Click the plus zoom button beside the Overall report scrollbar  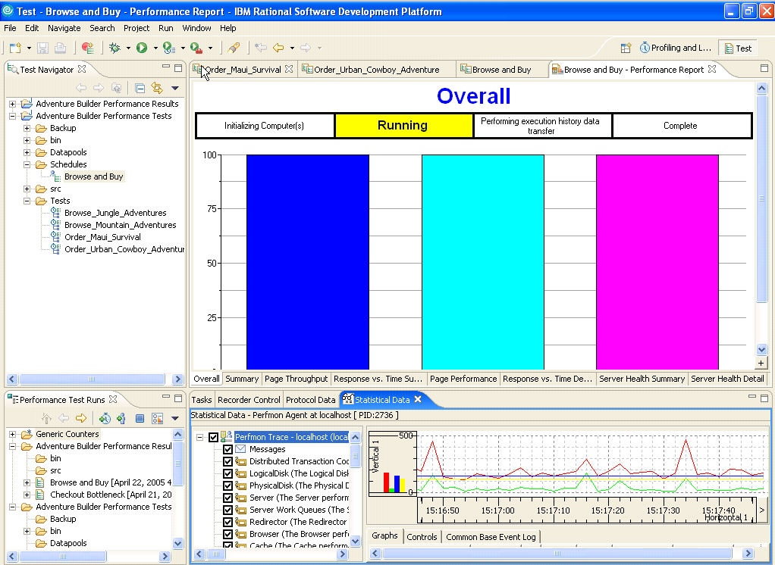pyautogui.click(x=761, y=364)
